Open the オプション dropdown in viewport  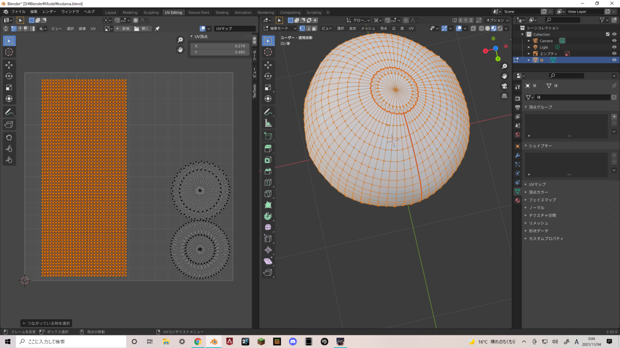tap(498, 20)
